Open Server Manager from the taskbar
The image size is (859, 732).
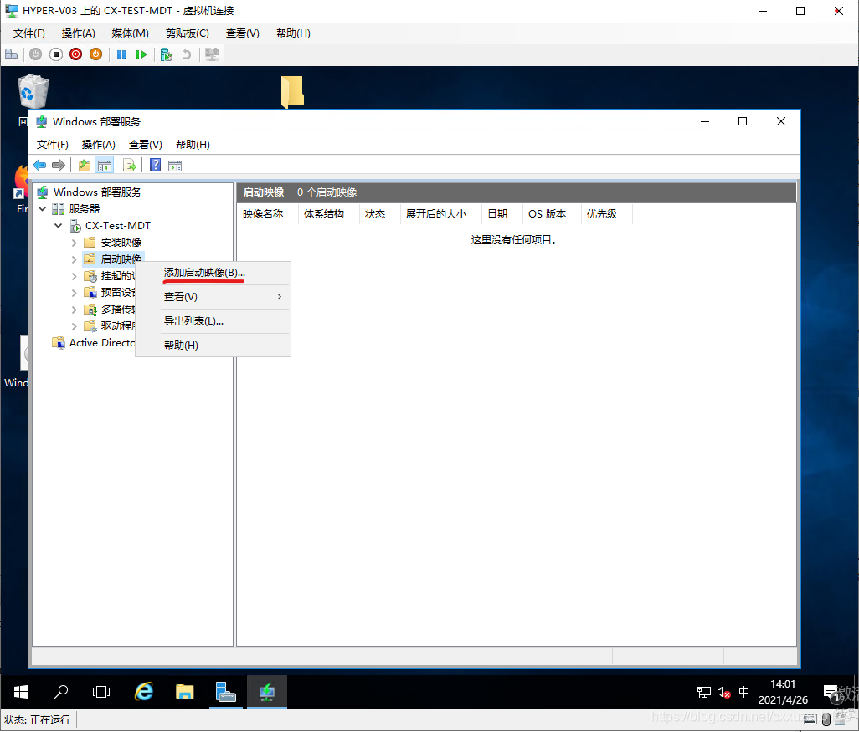(x=226, y=692)
